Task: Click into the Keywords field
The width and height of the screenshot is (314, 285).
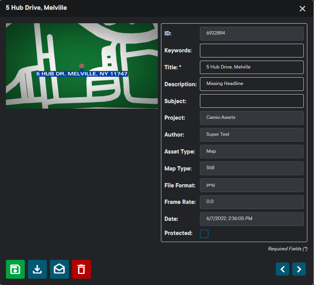Action: (252, 51)
